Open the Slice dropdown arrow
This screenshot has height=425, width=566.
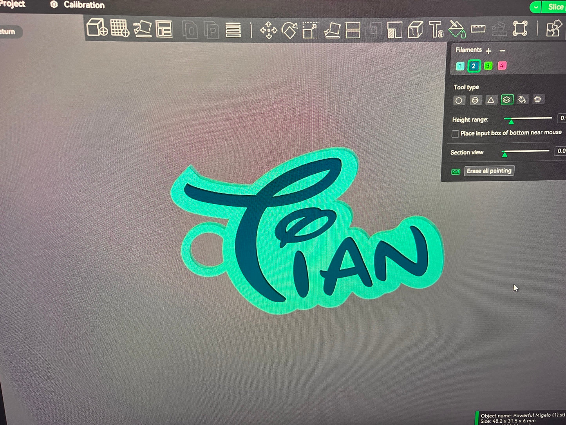point(535,7)
